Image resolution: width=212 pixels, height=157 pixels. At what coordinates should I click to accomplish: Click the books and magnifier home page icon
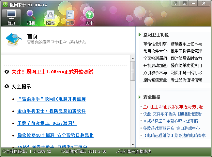point(14,40)
